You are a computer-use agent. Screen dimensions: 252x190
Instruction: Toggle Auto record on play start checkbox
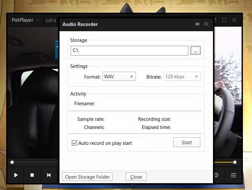(74, 143)
